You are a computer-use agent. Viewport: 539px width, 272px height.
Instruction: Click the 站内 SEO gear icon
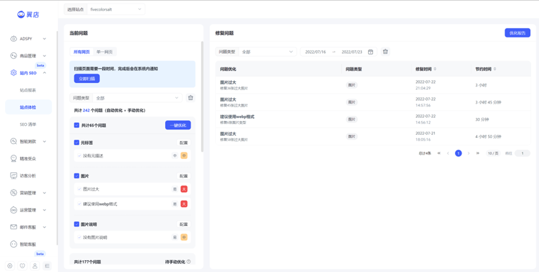(14, 72)
